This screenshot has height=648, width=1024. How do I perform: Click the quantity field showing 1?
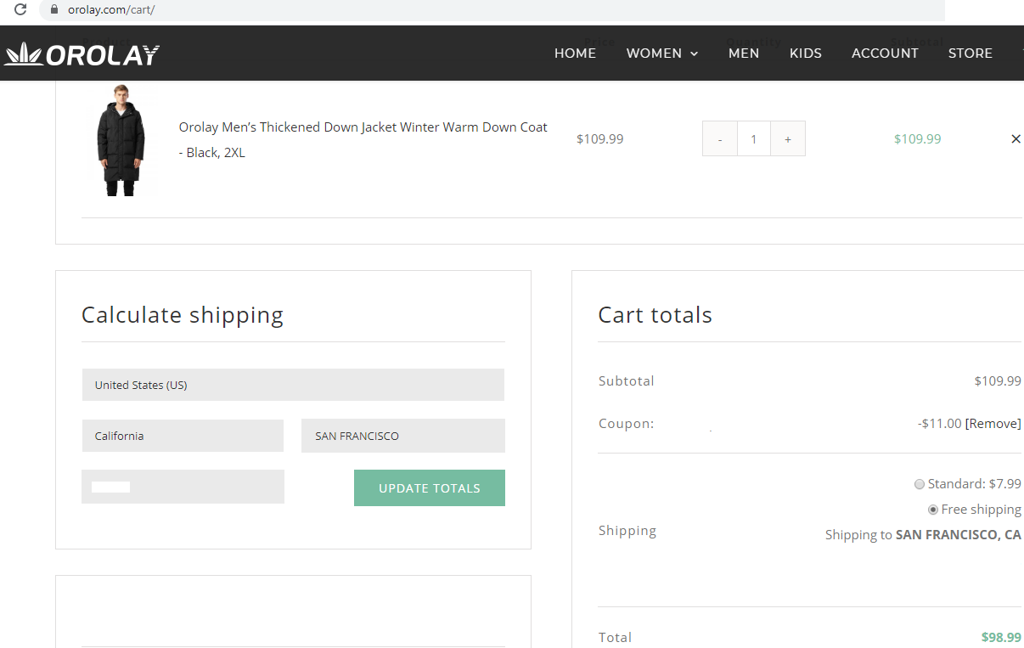point(754,139)
